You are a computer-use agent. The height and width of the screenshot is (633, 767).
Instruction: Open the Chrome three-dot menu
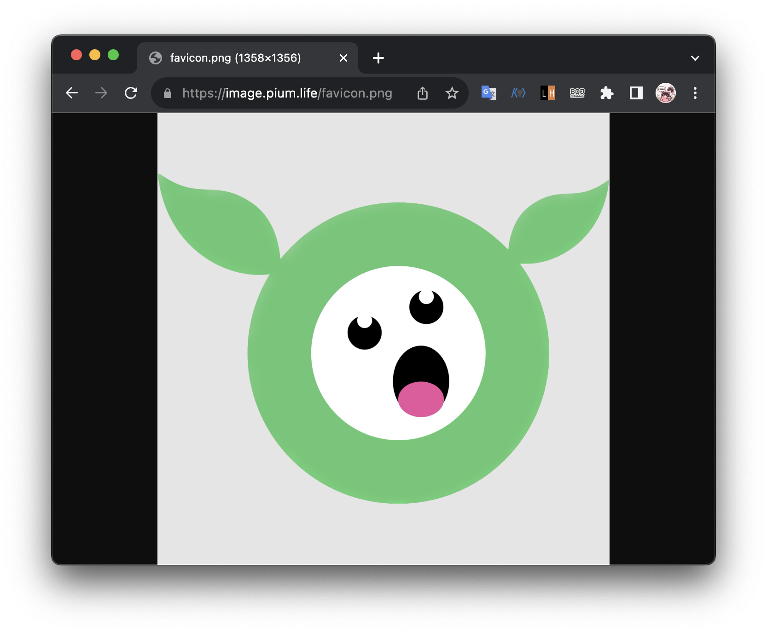[x=695, y=93]
